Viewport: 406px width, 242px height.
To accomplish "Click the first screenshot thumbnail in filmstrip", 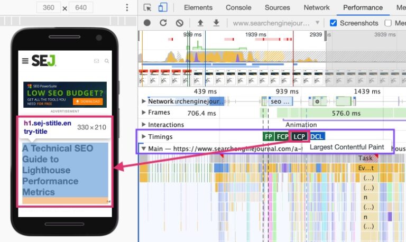I will [x=143, y=77].
